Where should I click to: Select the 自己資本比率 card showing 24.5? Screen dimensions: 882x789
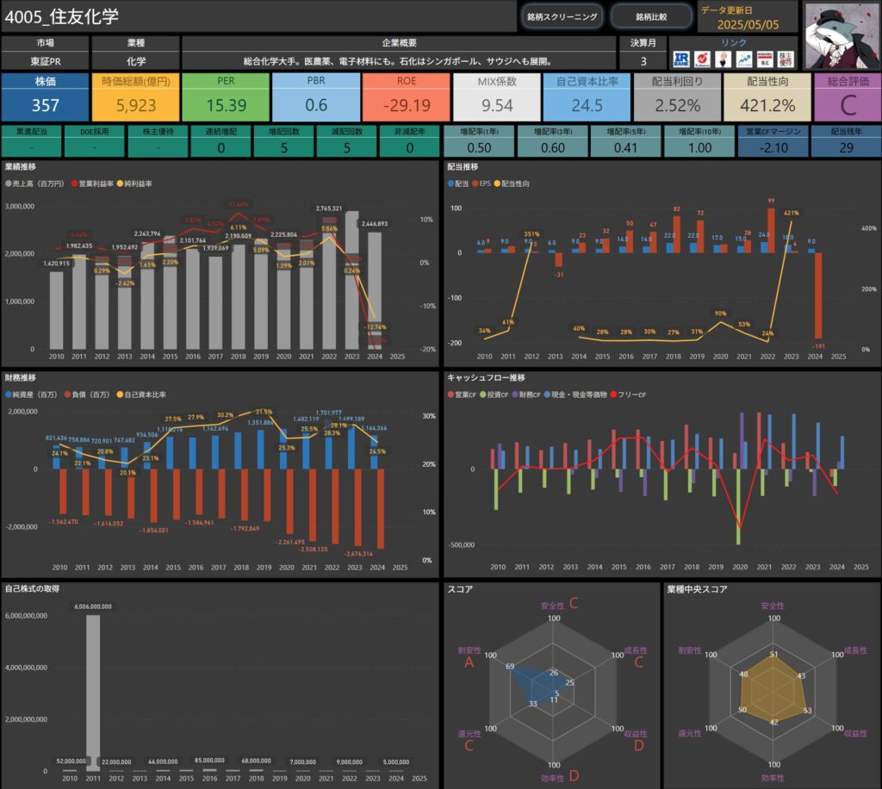point(587,96)
